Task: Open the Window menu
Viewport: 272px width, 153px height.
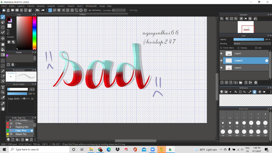Action: tap(91, 6)
